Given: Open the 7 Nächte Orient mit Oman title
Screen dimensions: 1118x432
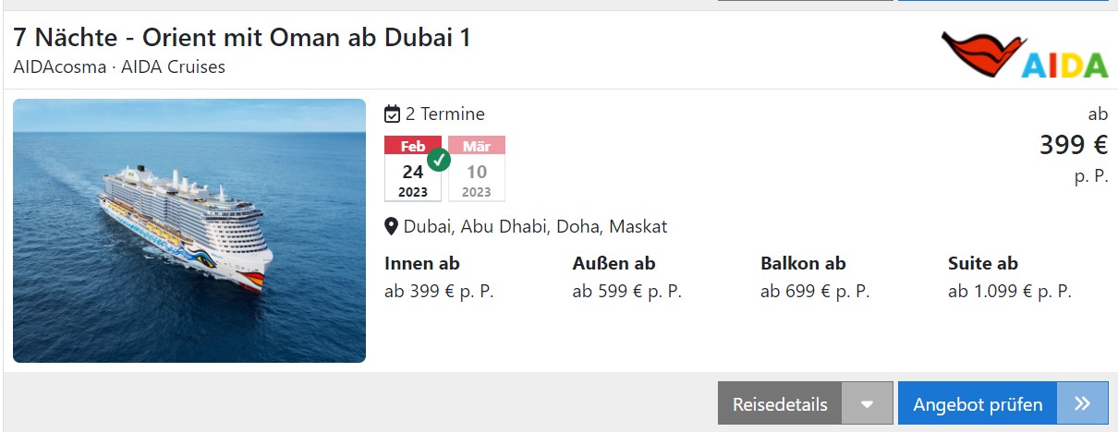Looking at the screenshot, I should click(242, 38).
